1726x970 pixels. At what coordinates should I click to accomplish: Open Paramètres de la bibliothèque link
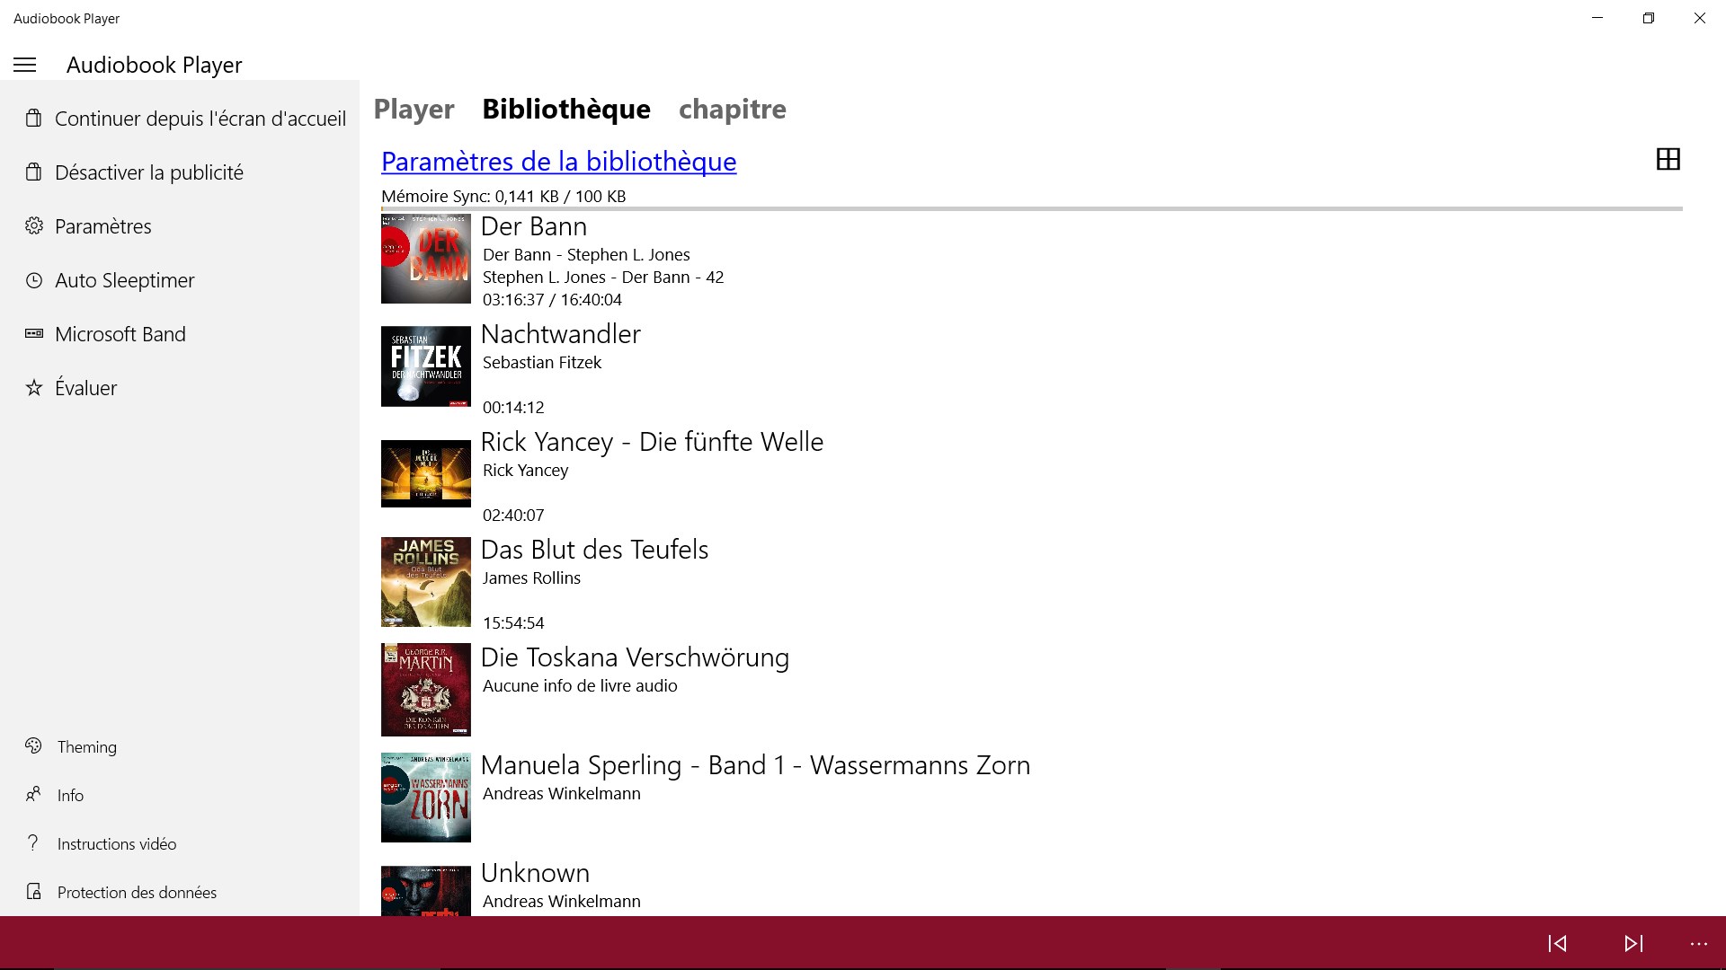tap(558, 160)
